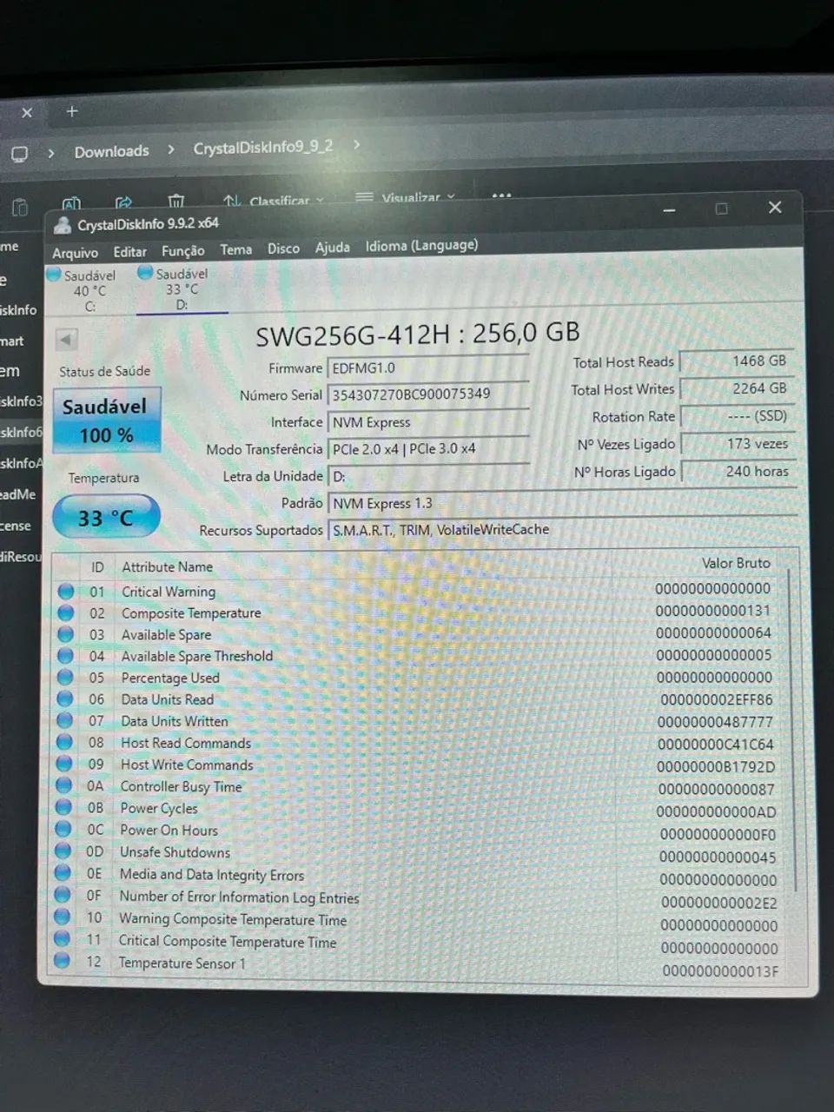Open the Função menu
834x1112 pixels.
pyautogui.click(x=183, y=251)
